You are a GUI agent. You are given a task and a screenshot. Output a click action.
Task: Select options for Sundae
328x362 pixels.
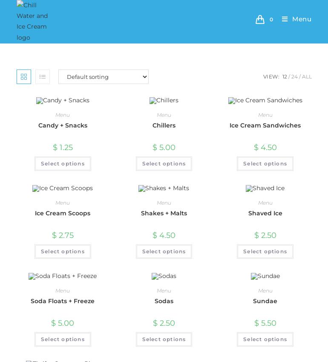265,339
